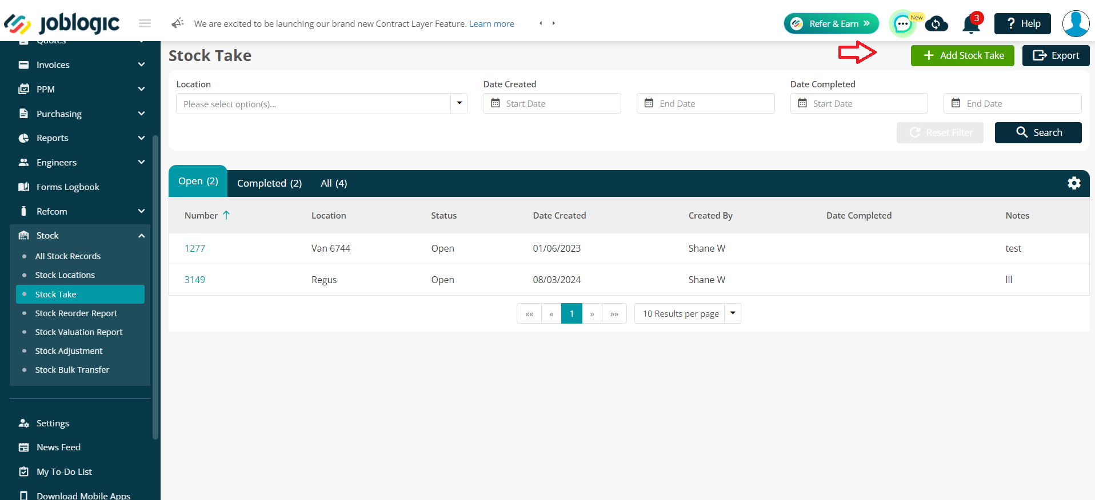
Task: Open Stock Bulk Transfer menu item
Action: 72,370
